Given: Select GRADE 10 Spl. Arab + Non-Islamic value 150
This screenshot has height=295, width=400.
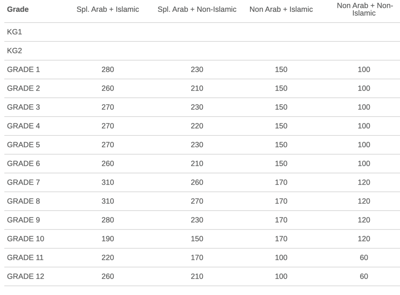Looking at the screenshot, I should 197,239.
